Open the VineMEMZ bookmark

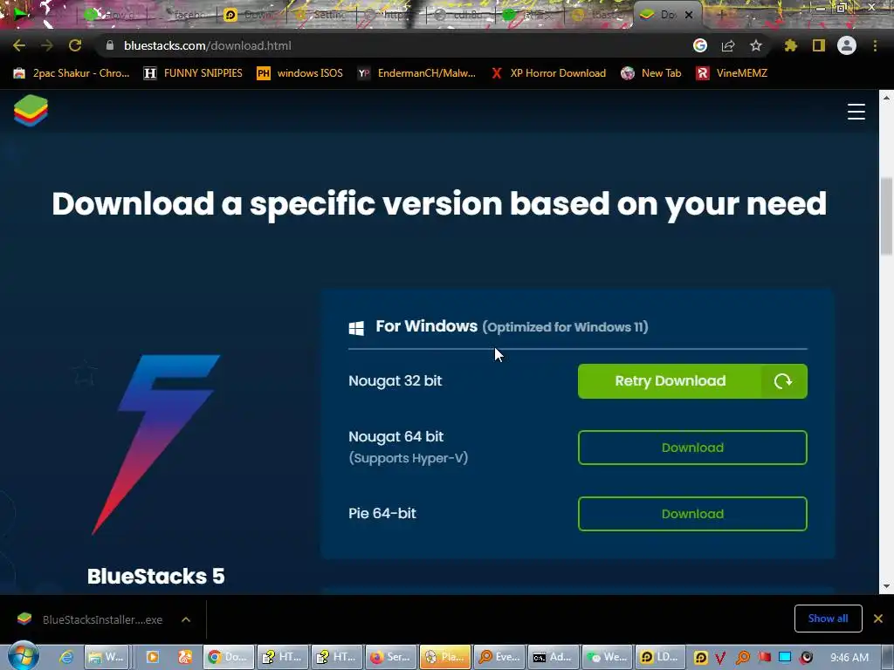(x=732, y=73)
